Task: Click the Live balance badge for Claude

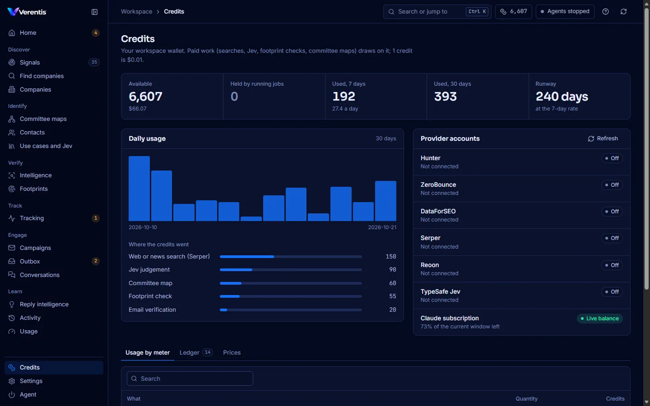Action: click(x=600, y=318)
